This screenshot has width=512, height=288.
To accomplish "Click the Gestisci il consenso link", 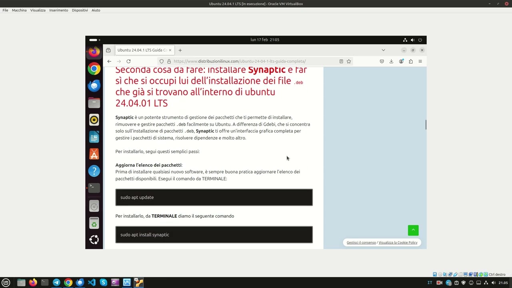I will click(x=361, y=242).
